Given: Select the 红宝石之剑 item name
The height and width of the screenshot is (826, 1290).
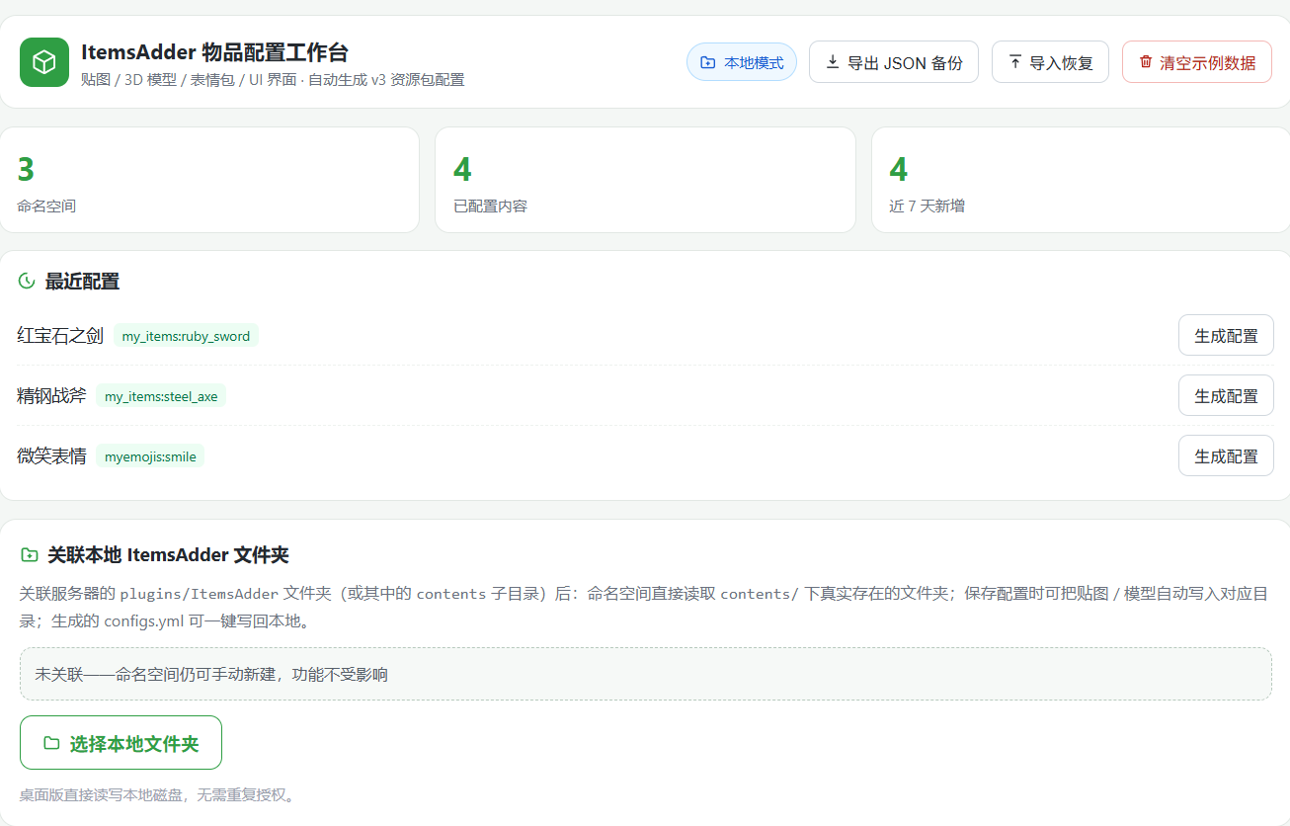Looking at the screenshot, I should (x=60, y=336).
